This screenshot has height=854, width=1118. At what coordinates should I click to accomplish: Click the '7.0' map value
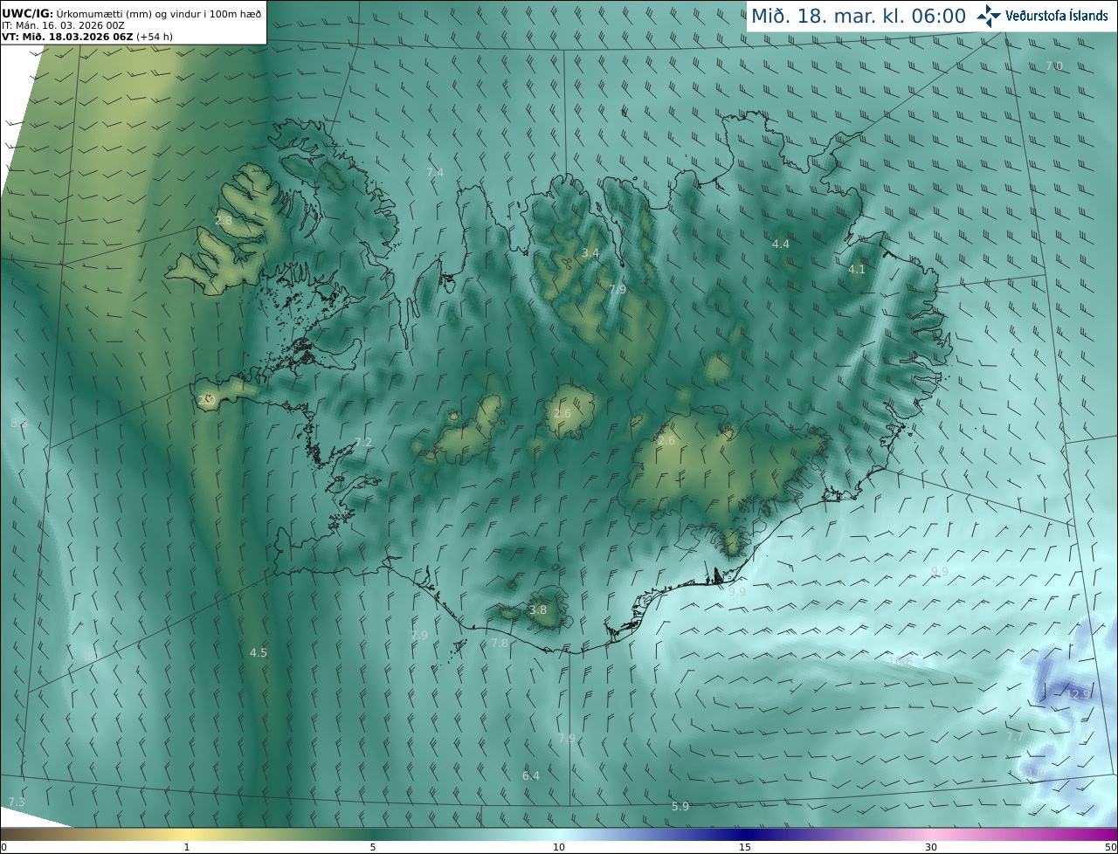click(1054, 66)
